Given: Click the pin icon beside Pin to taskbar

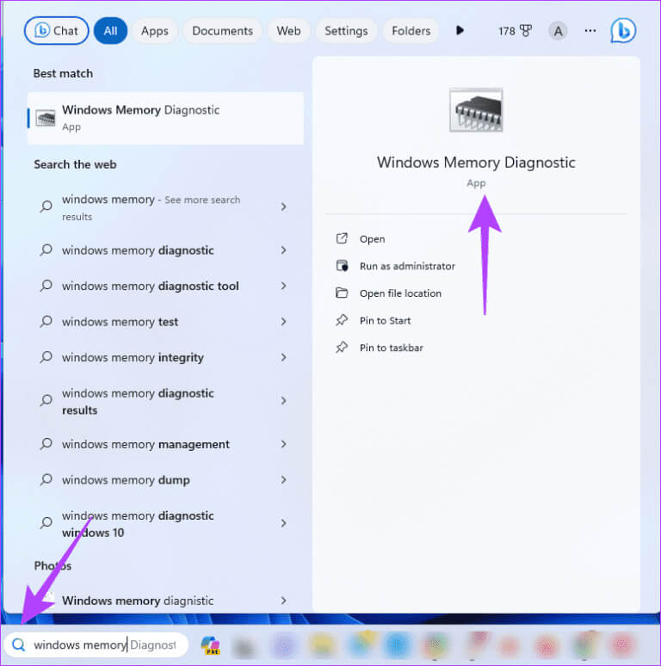Looking at the screenshot, I should pos(342,347).
